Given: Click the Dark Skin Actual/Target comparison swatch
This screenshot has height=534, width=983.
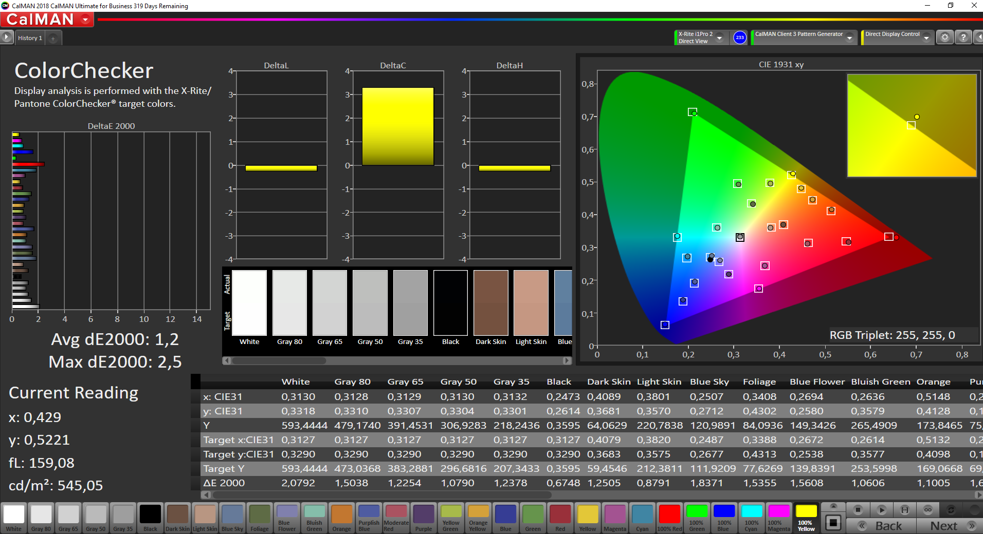Looking at the screenshot, I should click(491, 303).
